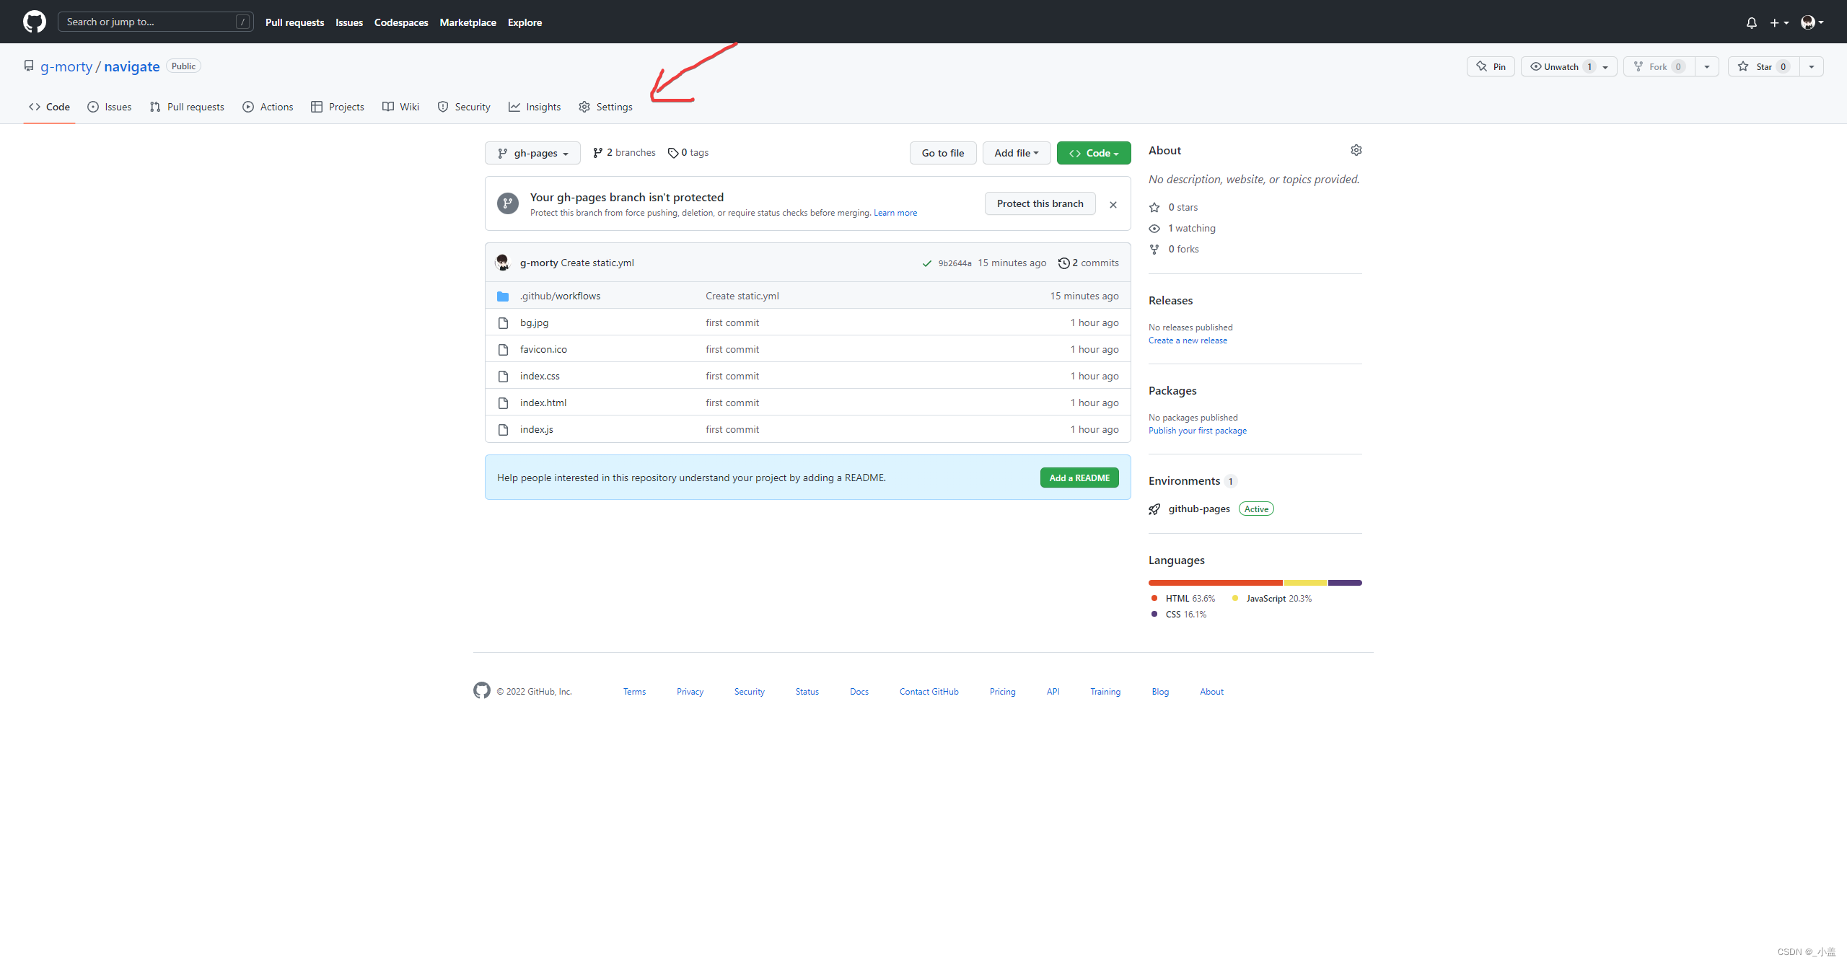View the 2 commits history
1847x963 pixels.
pyautogui.click(x=1088, y=263)
